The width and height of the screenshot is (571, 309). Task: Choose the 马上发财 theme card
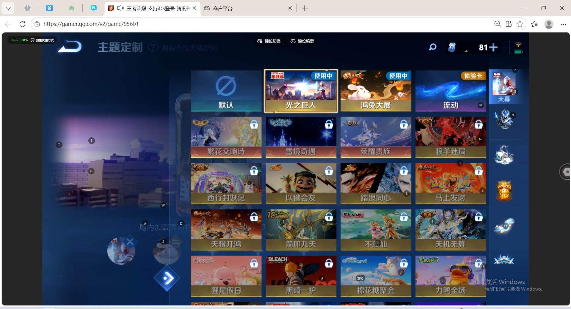[x=451, y=184]
